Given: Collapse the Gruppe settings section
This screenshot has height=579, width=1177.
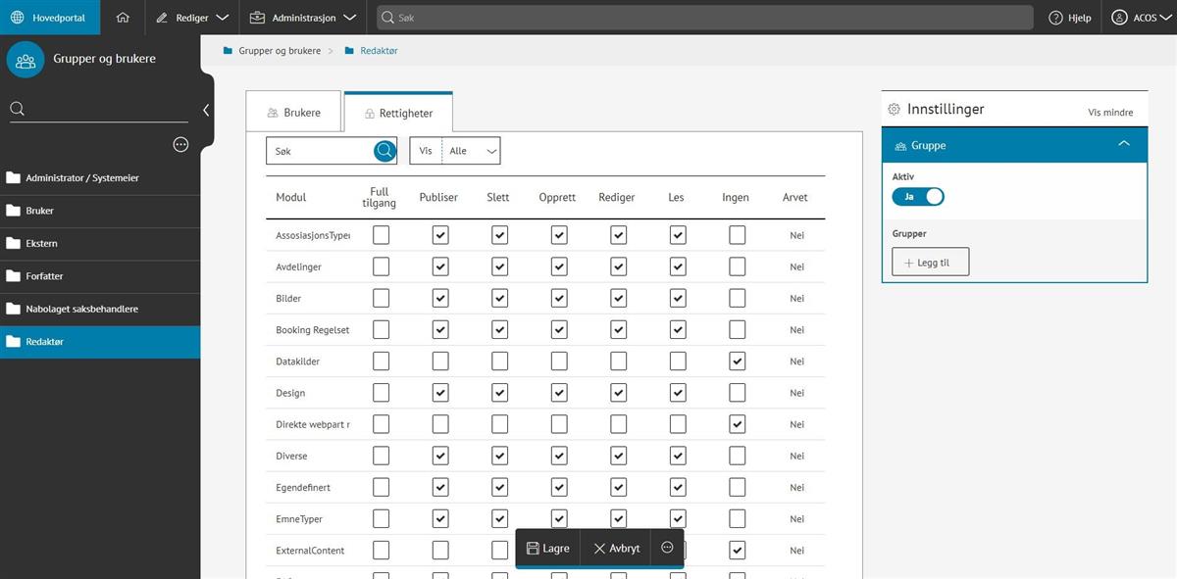Looking at the screenshot, I should pos(1124,145).
